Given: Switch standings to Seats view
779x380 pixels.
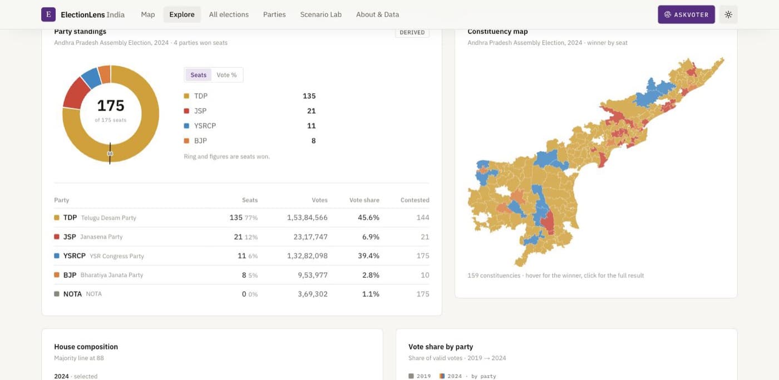Looking at the screenshot, I should 199,75.
